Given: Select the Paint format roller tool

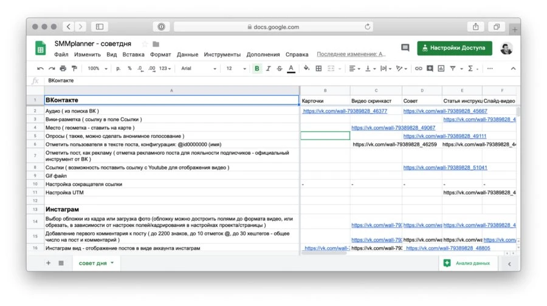Looking at the screenshot, I should click(x=74, y=69).
